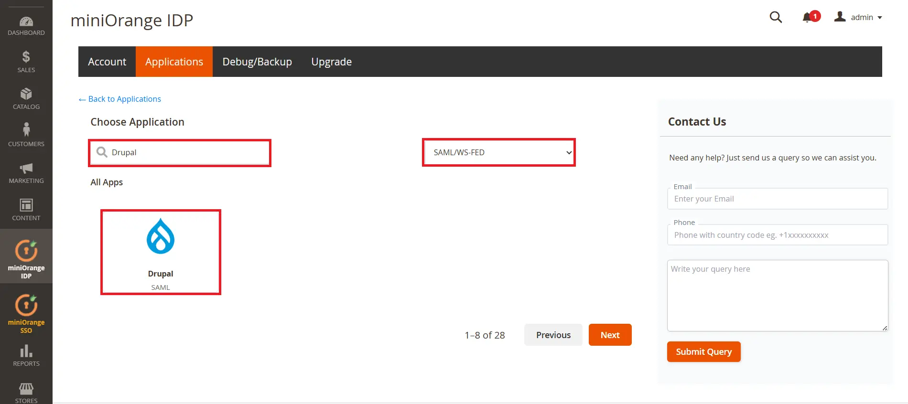The height and width of the screenshot is (404, 908).
Task: Click the Next pagination button
Action: 610,335
